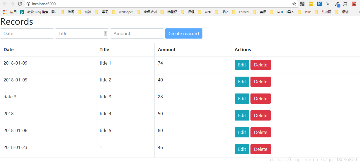Delete the title 4 record
The image size is (360, 165).
[x=261, y=115]
